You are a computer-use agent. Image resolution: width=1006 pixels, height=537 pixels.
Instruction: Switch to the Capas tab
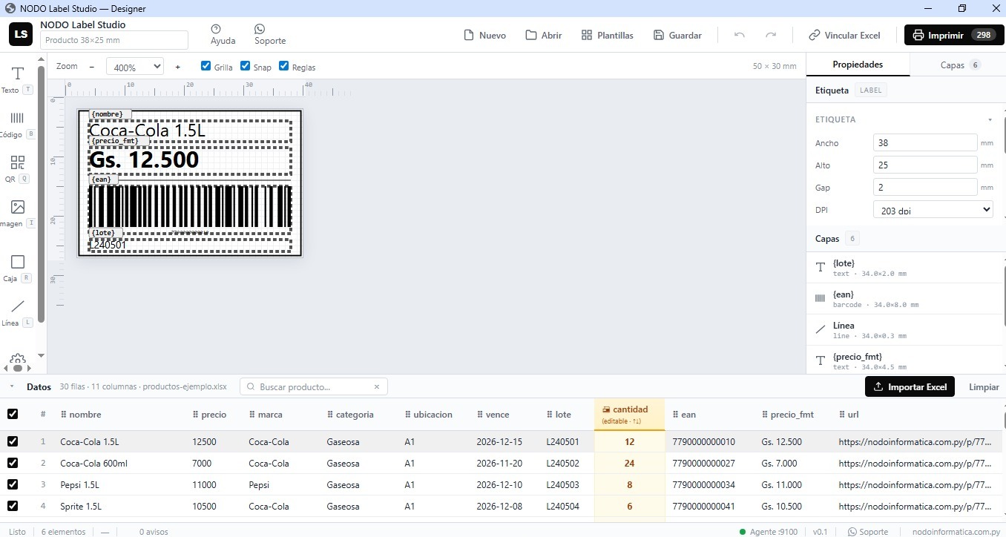pos(958,65)
